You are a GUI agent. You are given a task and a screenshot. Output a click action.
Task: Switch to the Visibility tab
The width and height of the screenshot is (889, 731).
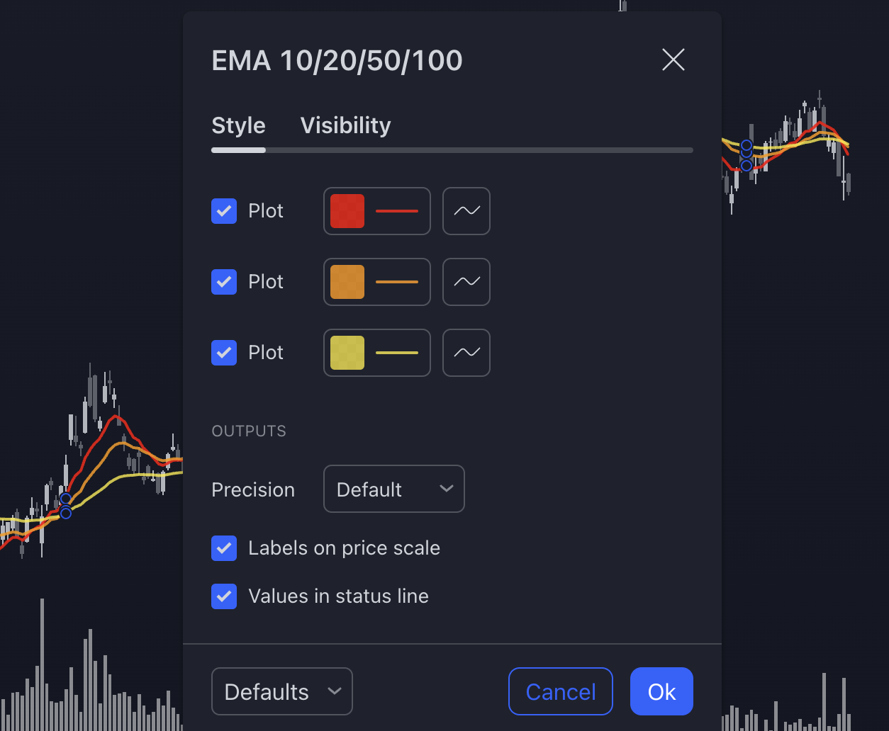click(345, 125)
